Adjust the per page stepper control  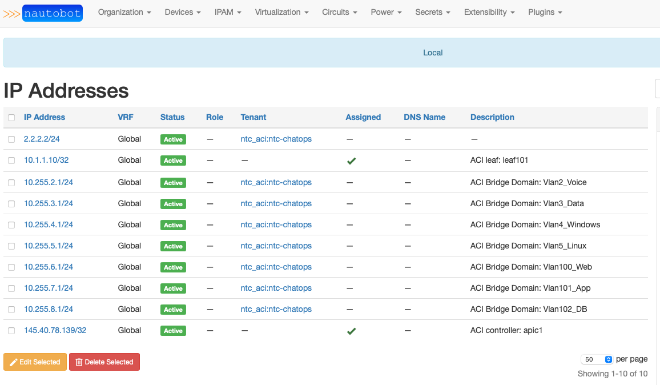point(610,359)
